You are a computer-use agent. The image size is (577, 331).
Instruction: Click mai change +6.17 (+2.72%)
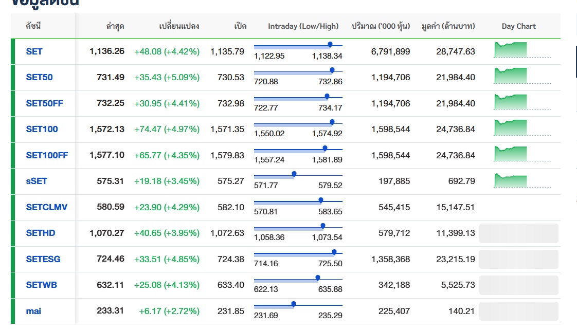click(x=169, y=311)
